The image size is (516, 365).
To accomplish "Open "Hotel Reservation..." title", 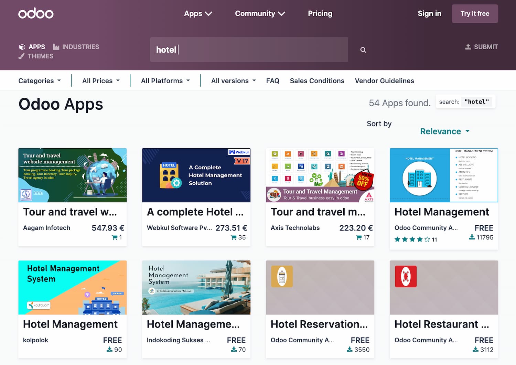I will pyautogui.click(x=319, y=324).
